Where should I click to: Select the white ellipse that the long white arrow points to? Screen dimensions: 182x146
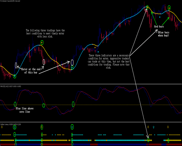[72, 62]
